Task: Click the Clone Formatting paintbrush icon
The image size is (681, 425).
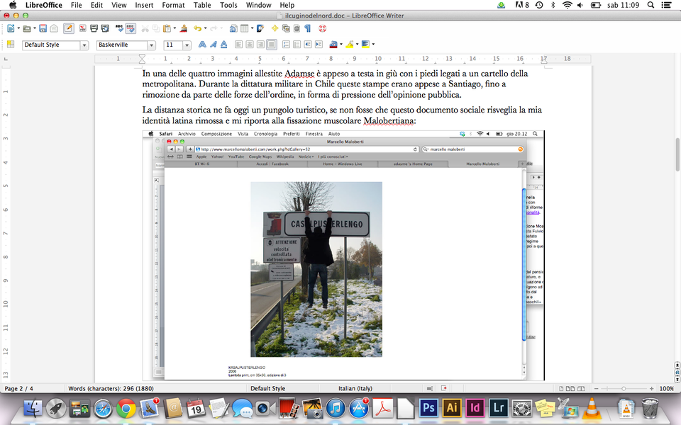Action: tap(184, 28)
